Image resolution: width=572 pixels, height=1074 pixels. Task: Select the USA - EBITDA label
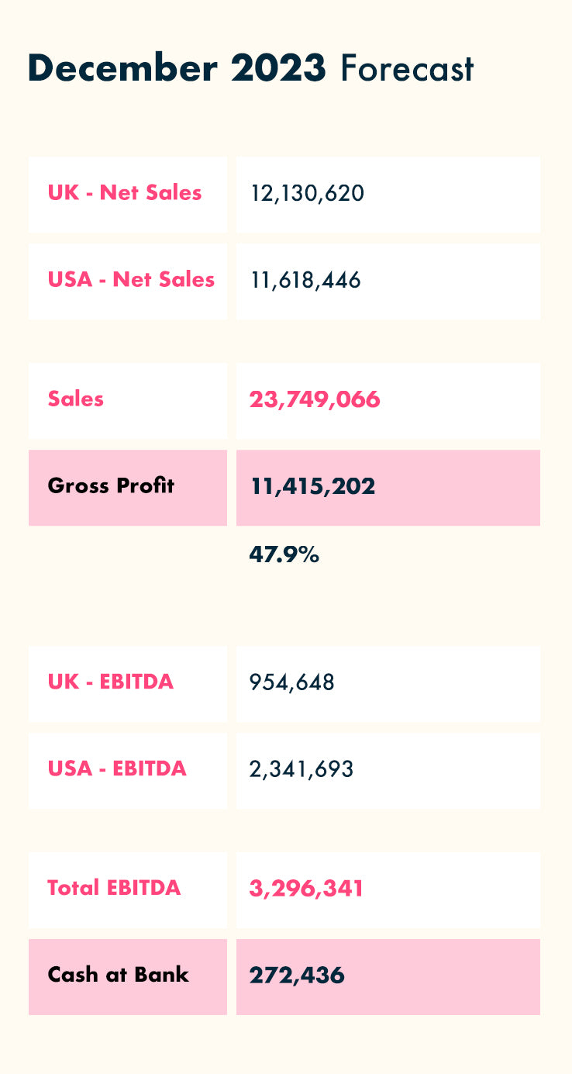(x=117, y=769)
